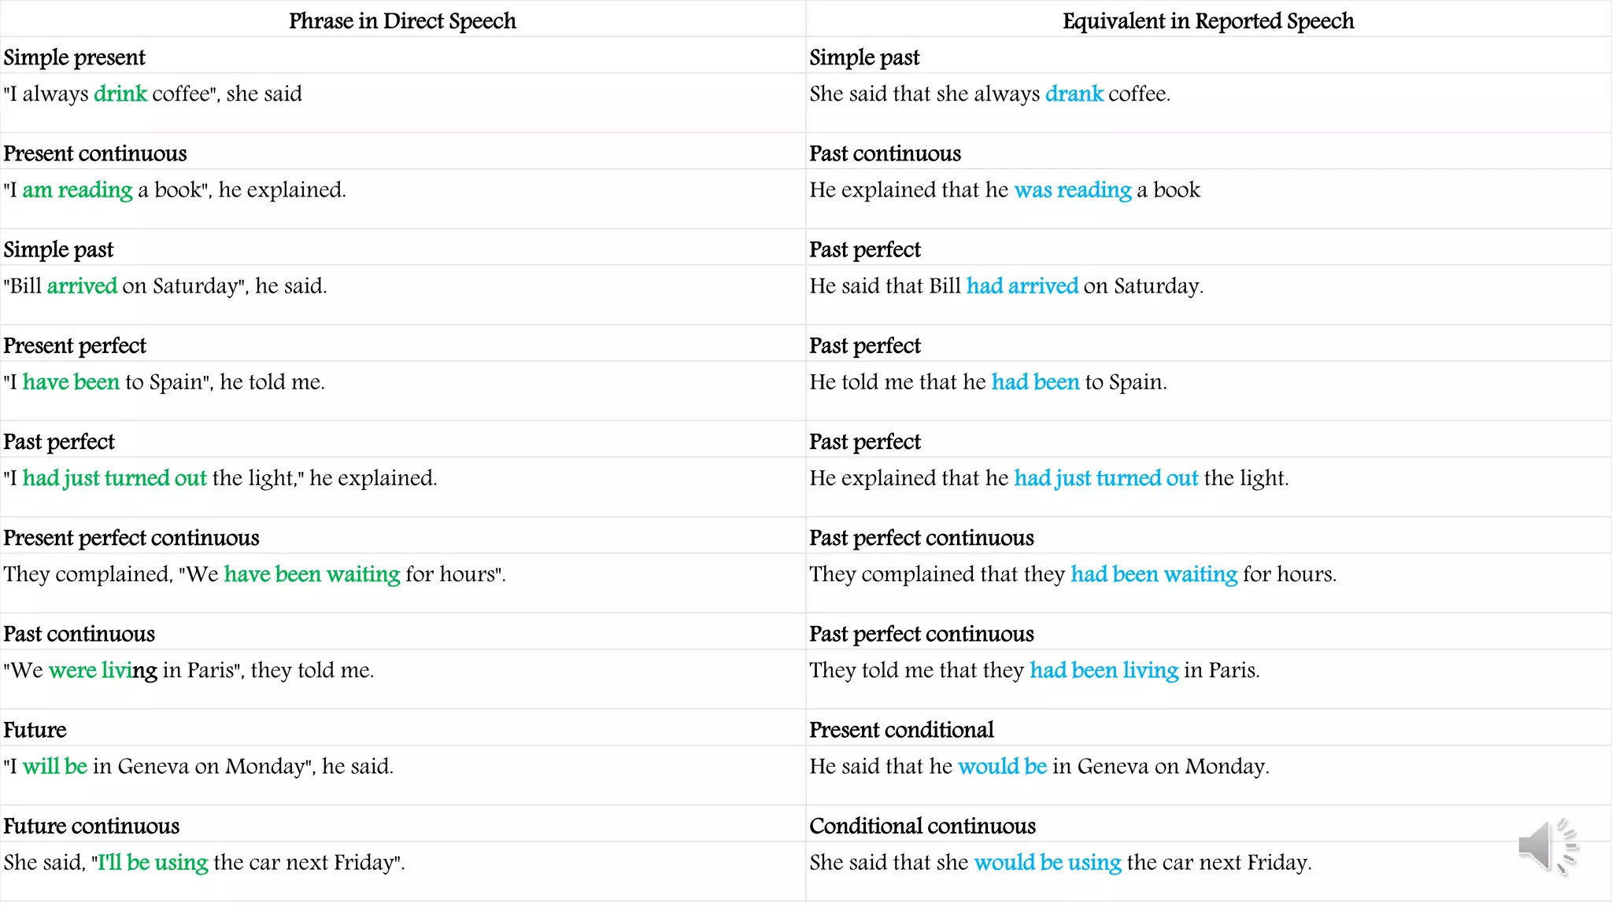Click the green phrase 'have been' about Spain
This screenshot has height=906, width=1612.
point(71,382)
